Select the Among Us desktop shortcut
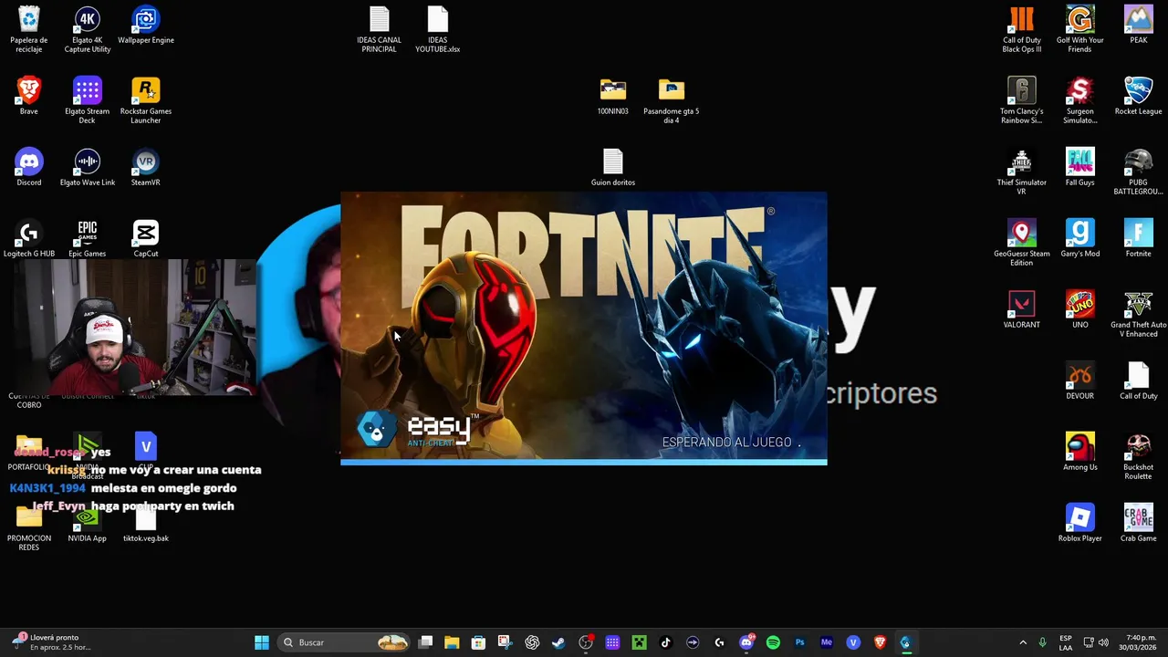Viewport: 1168px width, 657px height. pyautogui.click(x=1080, y=452)
